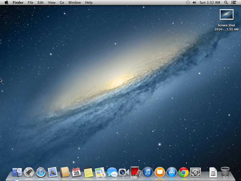Image resolution: width=241 pixels, height=181 pixels.
Task: Open the Window menu
Action: (74, 2)
